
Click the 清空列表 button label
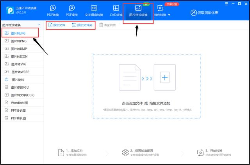110,25
